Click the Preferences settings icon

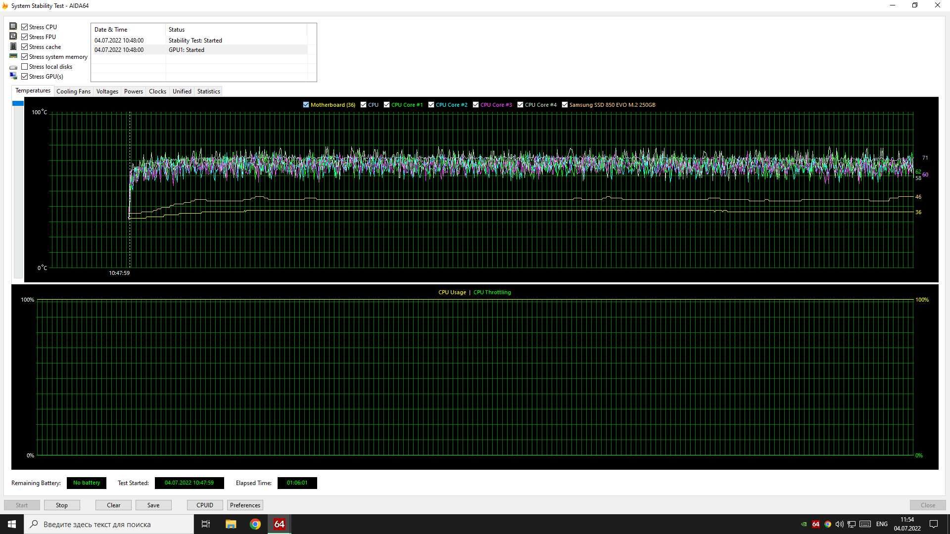click(245, 505)
